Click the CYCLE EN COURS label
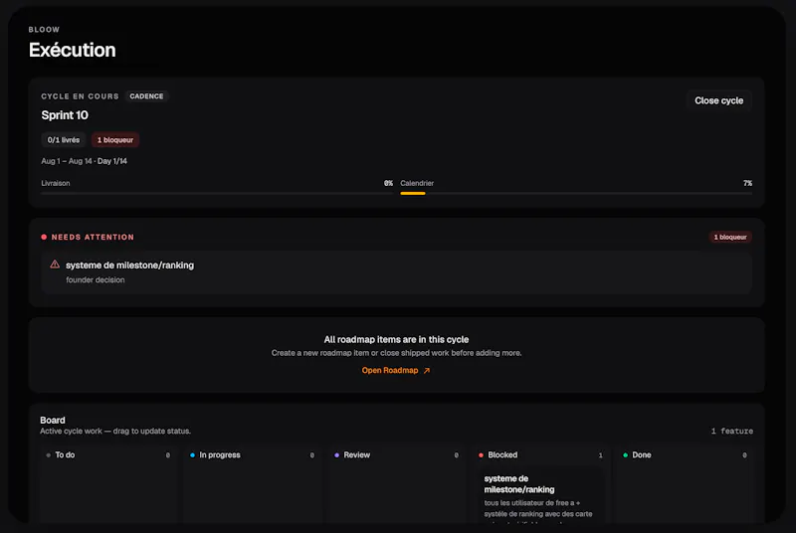The width and height of the screenshot is (796, 533). pos(81,96)
